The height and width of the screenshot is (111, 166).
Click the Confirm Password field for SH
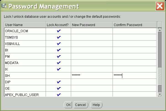tap(134, 75)
